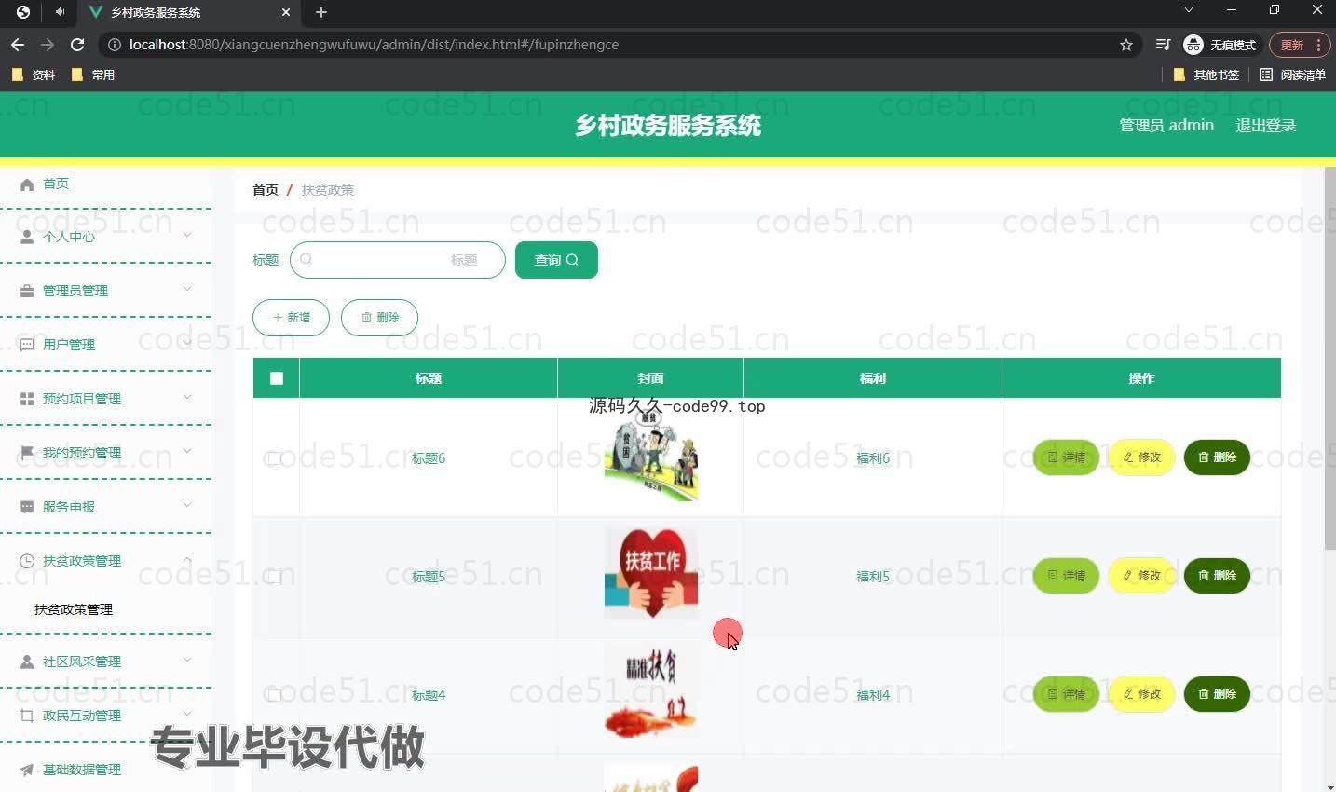The width and height of the screenshot is (1336, 792).
Task: Click the user icon beside 社区风采管理
Action: coord(27,662)
